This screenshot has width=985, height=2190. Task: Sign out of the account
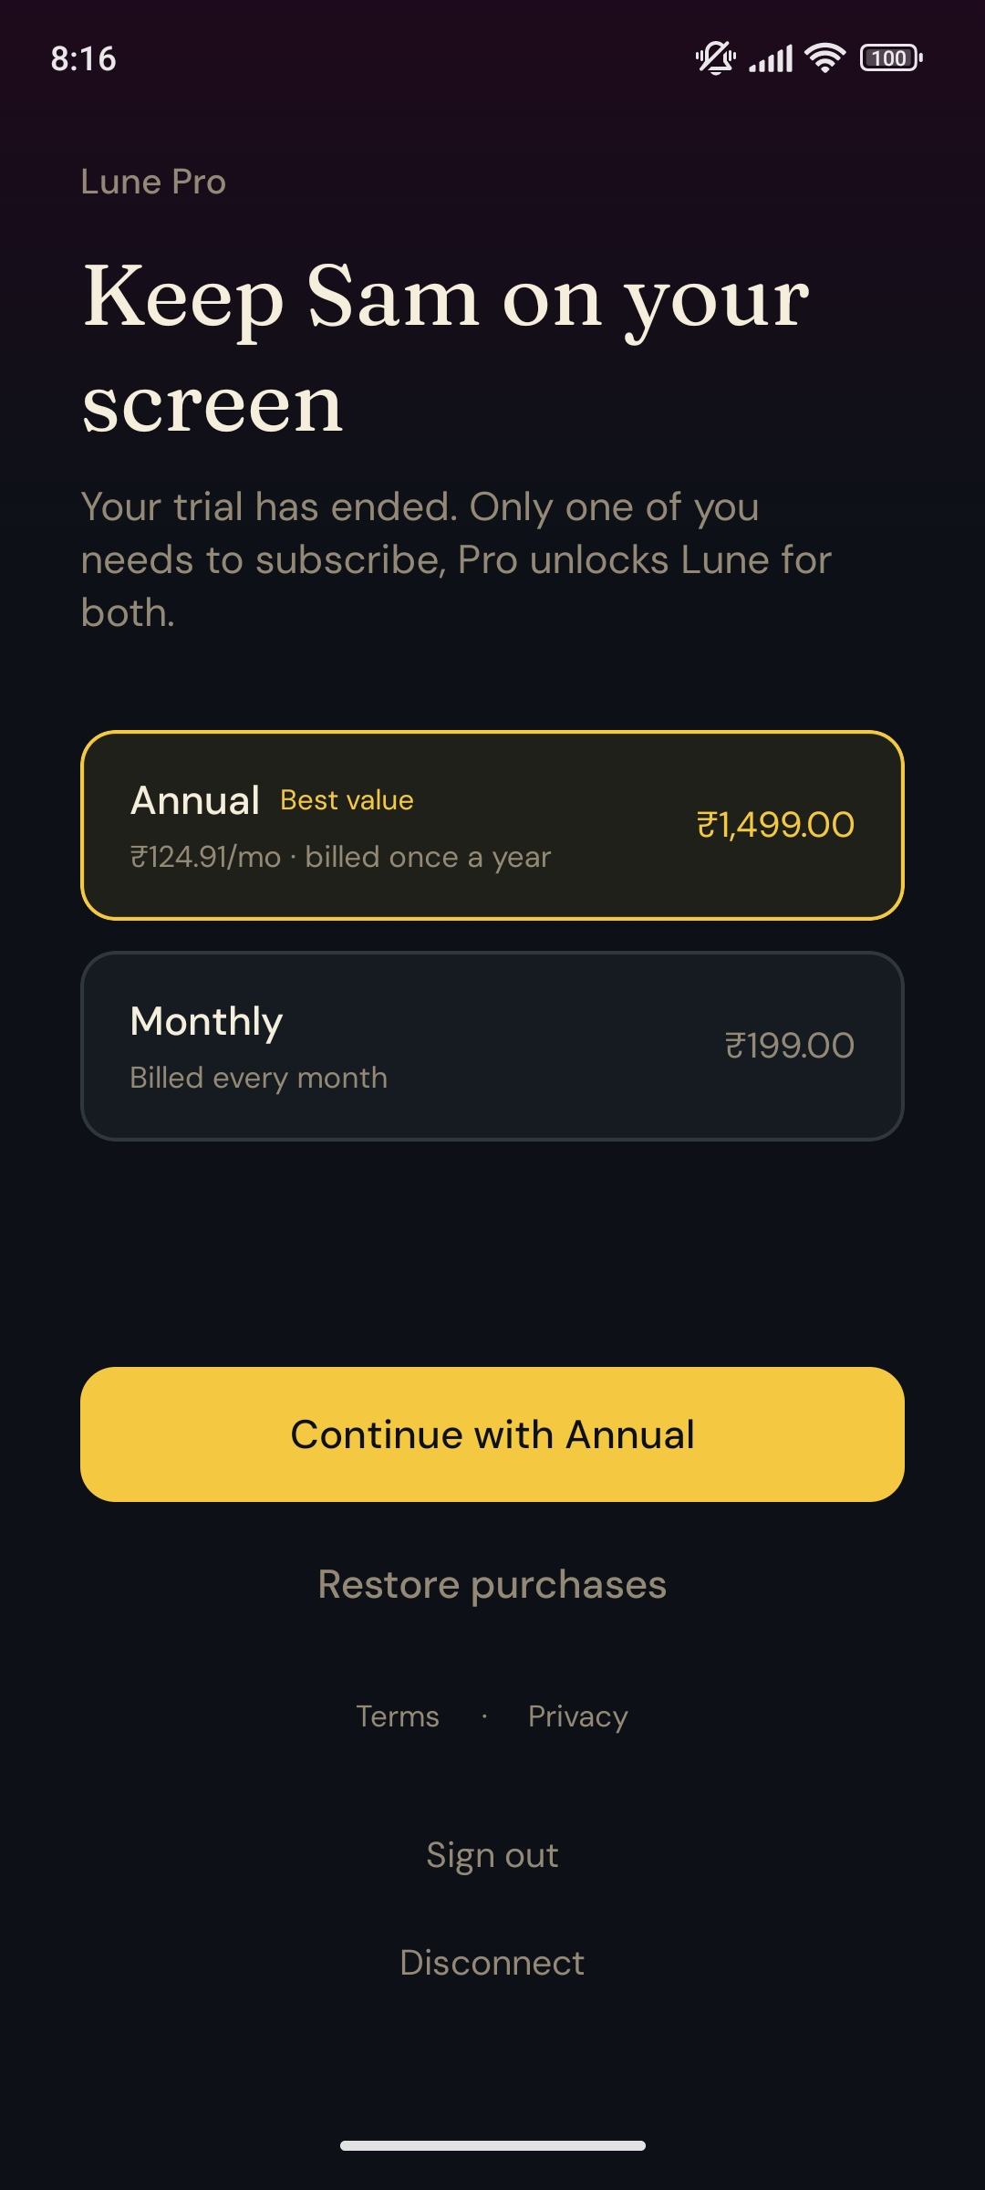pos(493,1856)
